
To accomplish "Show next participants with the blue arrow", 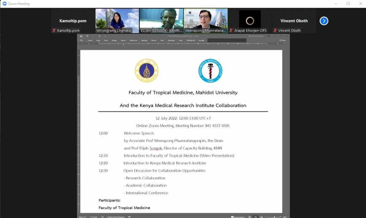I will [x=324, y=21].
